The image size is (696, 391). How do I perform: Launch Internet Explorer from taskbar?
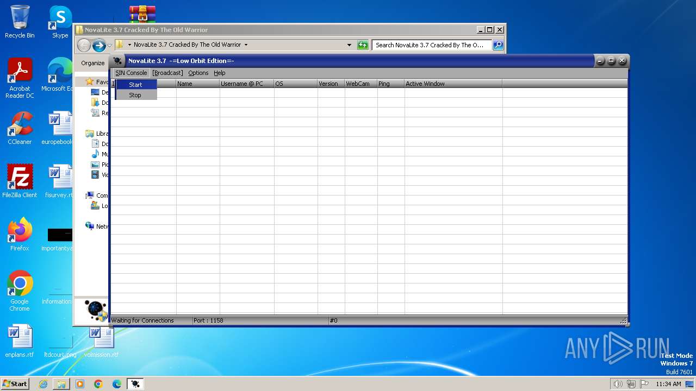coord(43,384)
